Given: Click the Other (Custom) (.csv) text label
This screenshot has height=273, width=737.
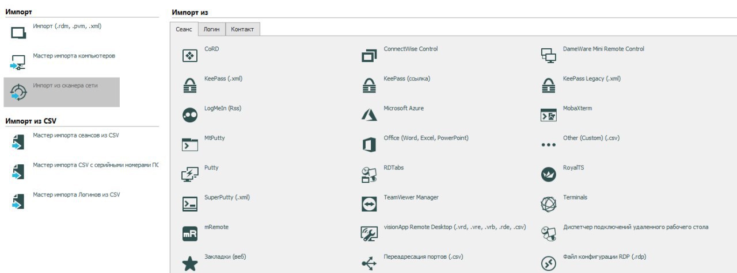Looking at the screenshot, I should (x=591, y=138).
